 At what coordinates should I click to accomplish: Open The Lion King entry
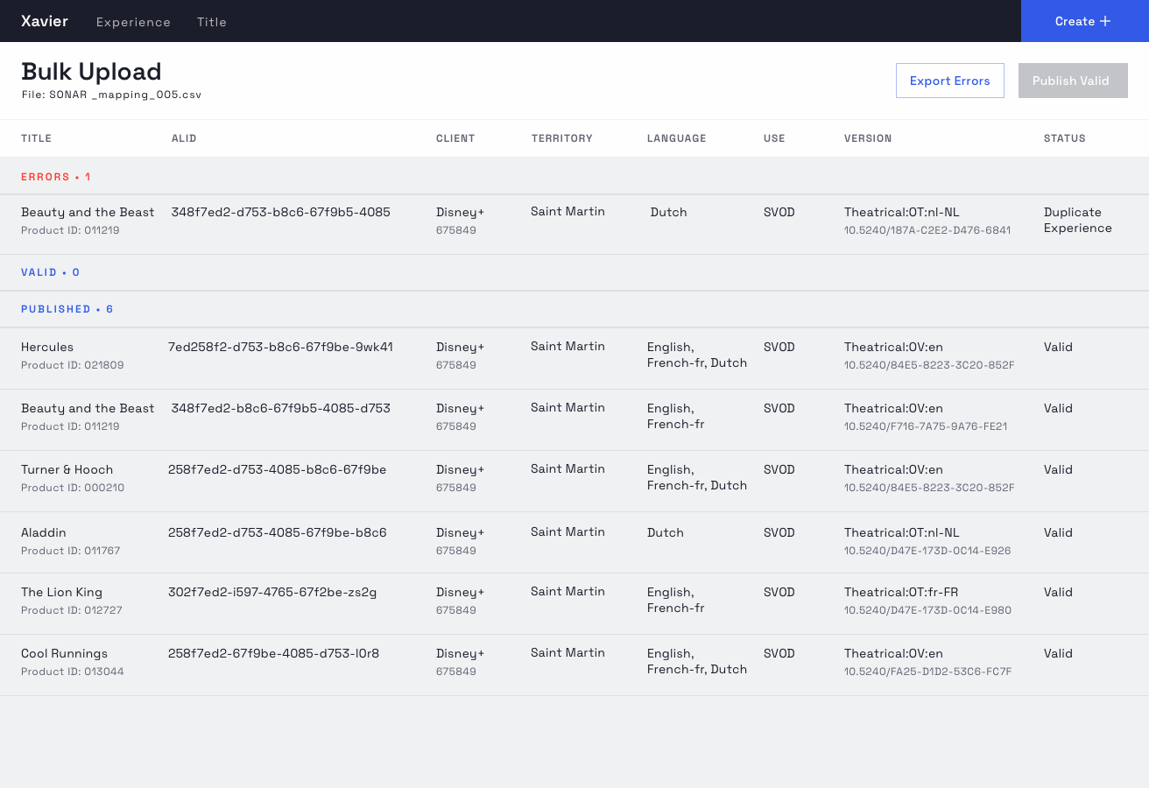click(61, 592)
